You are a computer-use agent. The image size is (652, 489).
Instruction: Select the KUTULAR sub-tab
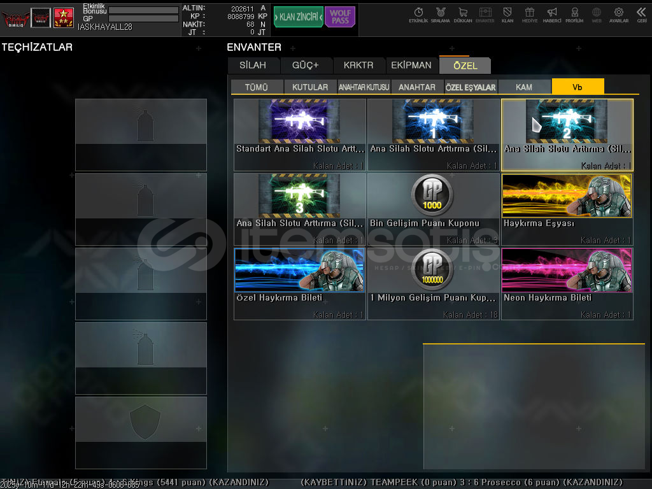(310, 87)
